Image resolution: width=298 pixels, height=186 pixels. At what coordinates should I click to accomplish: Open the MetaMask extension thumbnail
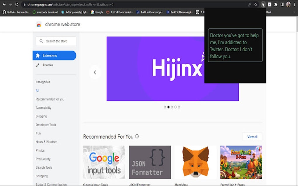195,162
